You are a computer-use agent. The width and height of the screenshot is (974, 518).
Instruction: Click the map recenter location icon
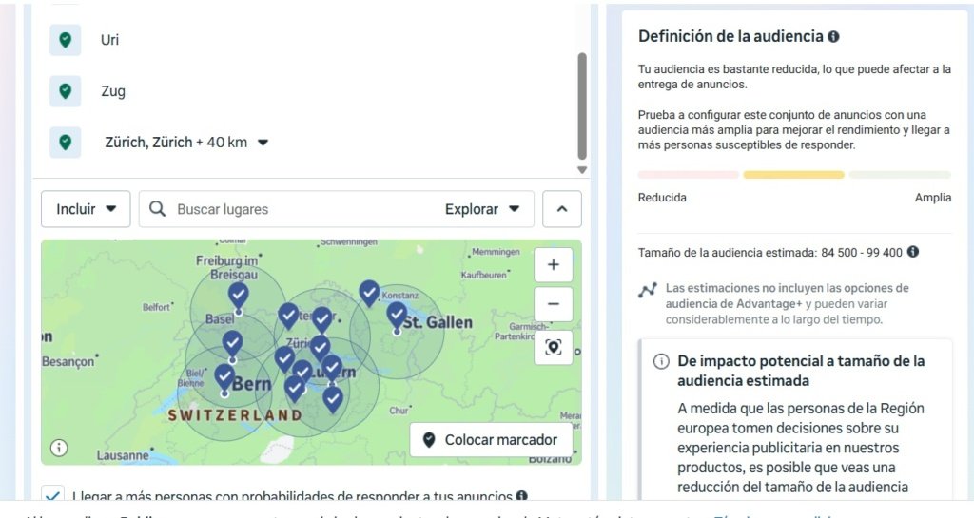click(x=553, y=348)
